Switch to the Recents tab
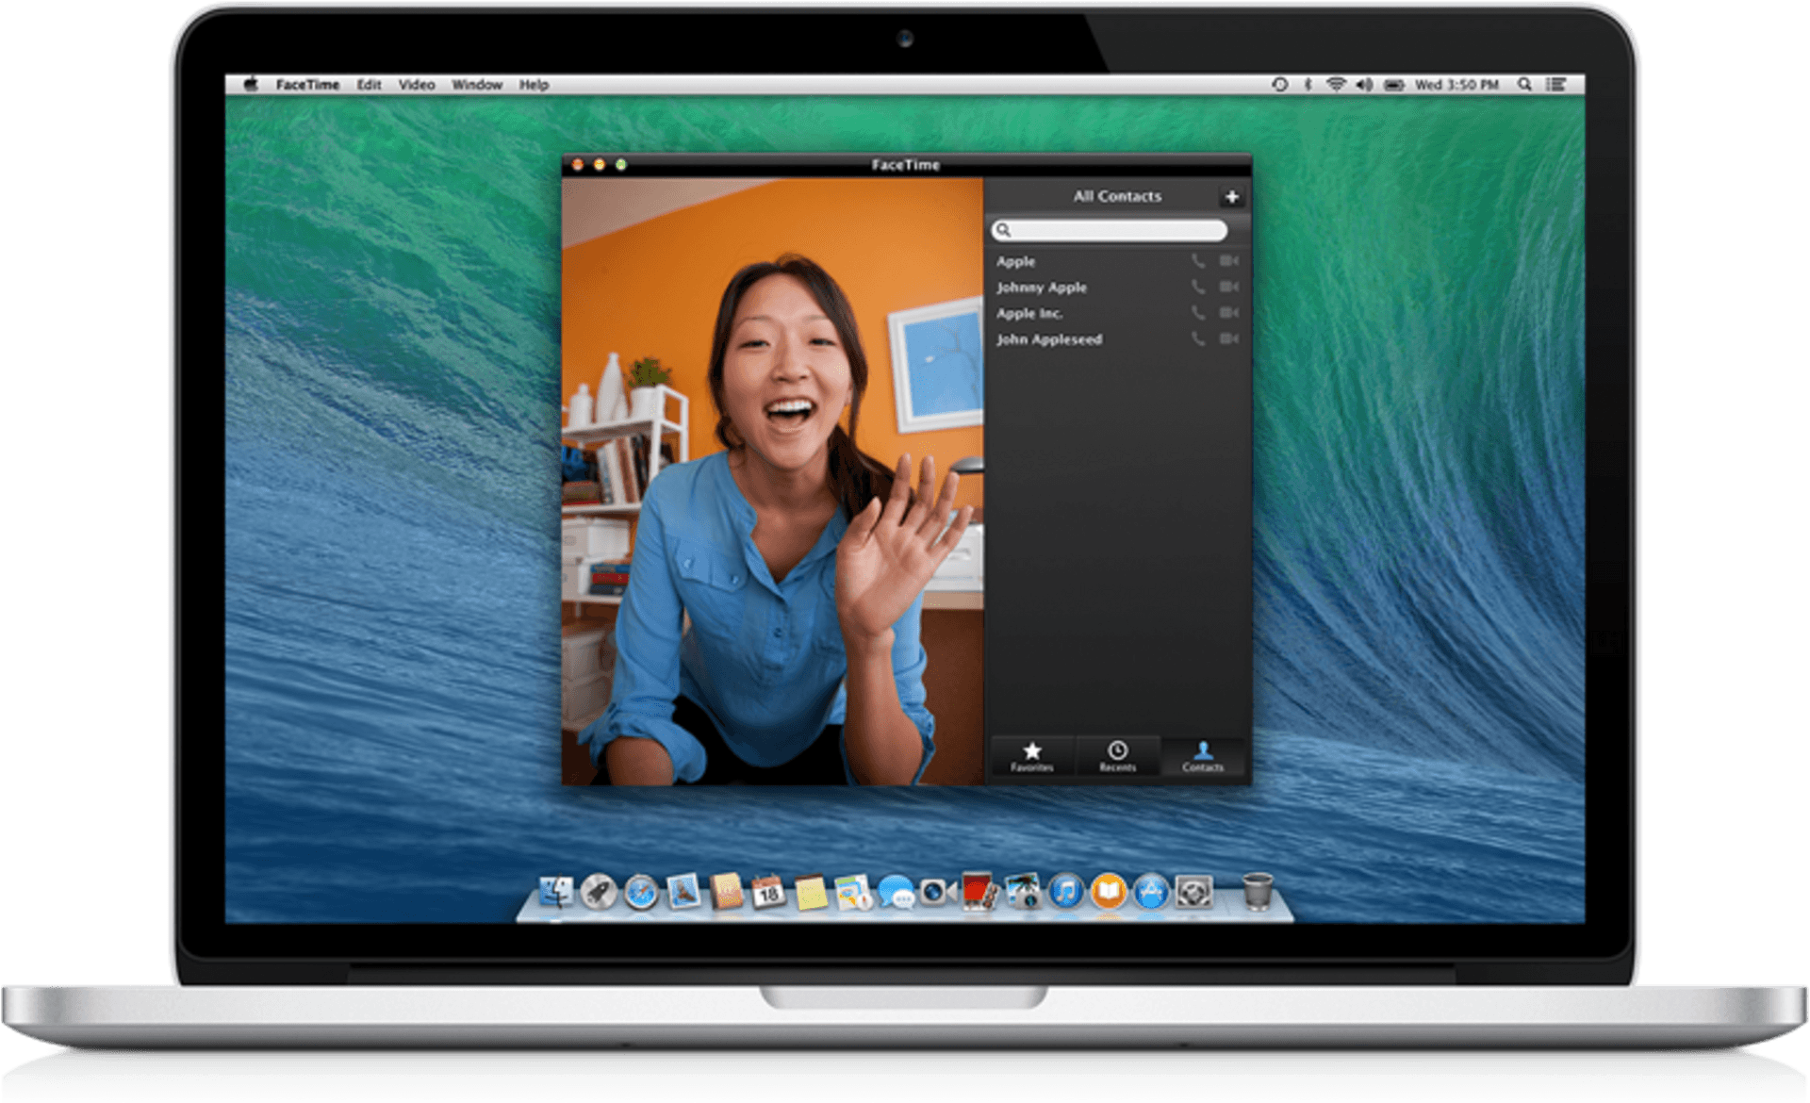1810x1103 pixels. point(1117,756)
